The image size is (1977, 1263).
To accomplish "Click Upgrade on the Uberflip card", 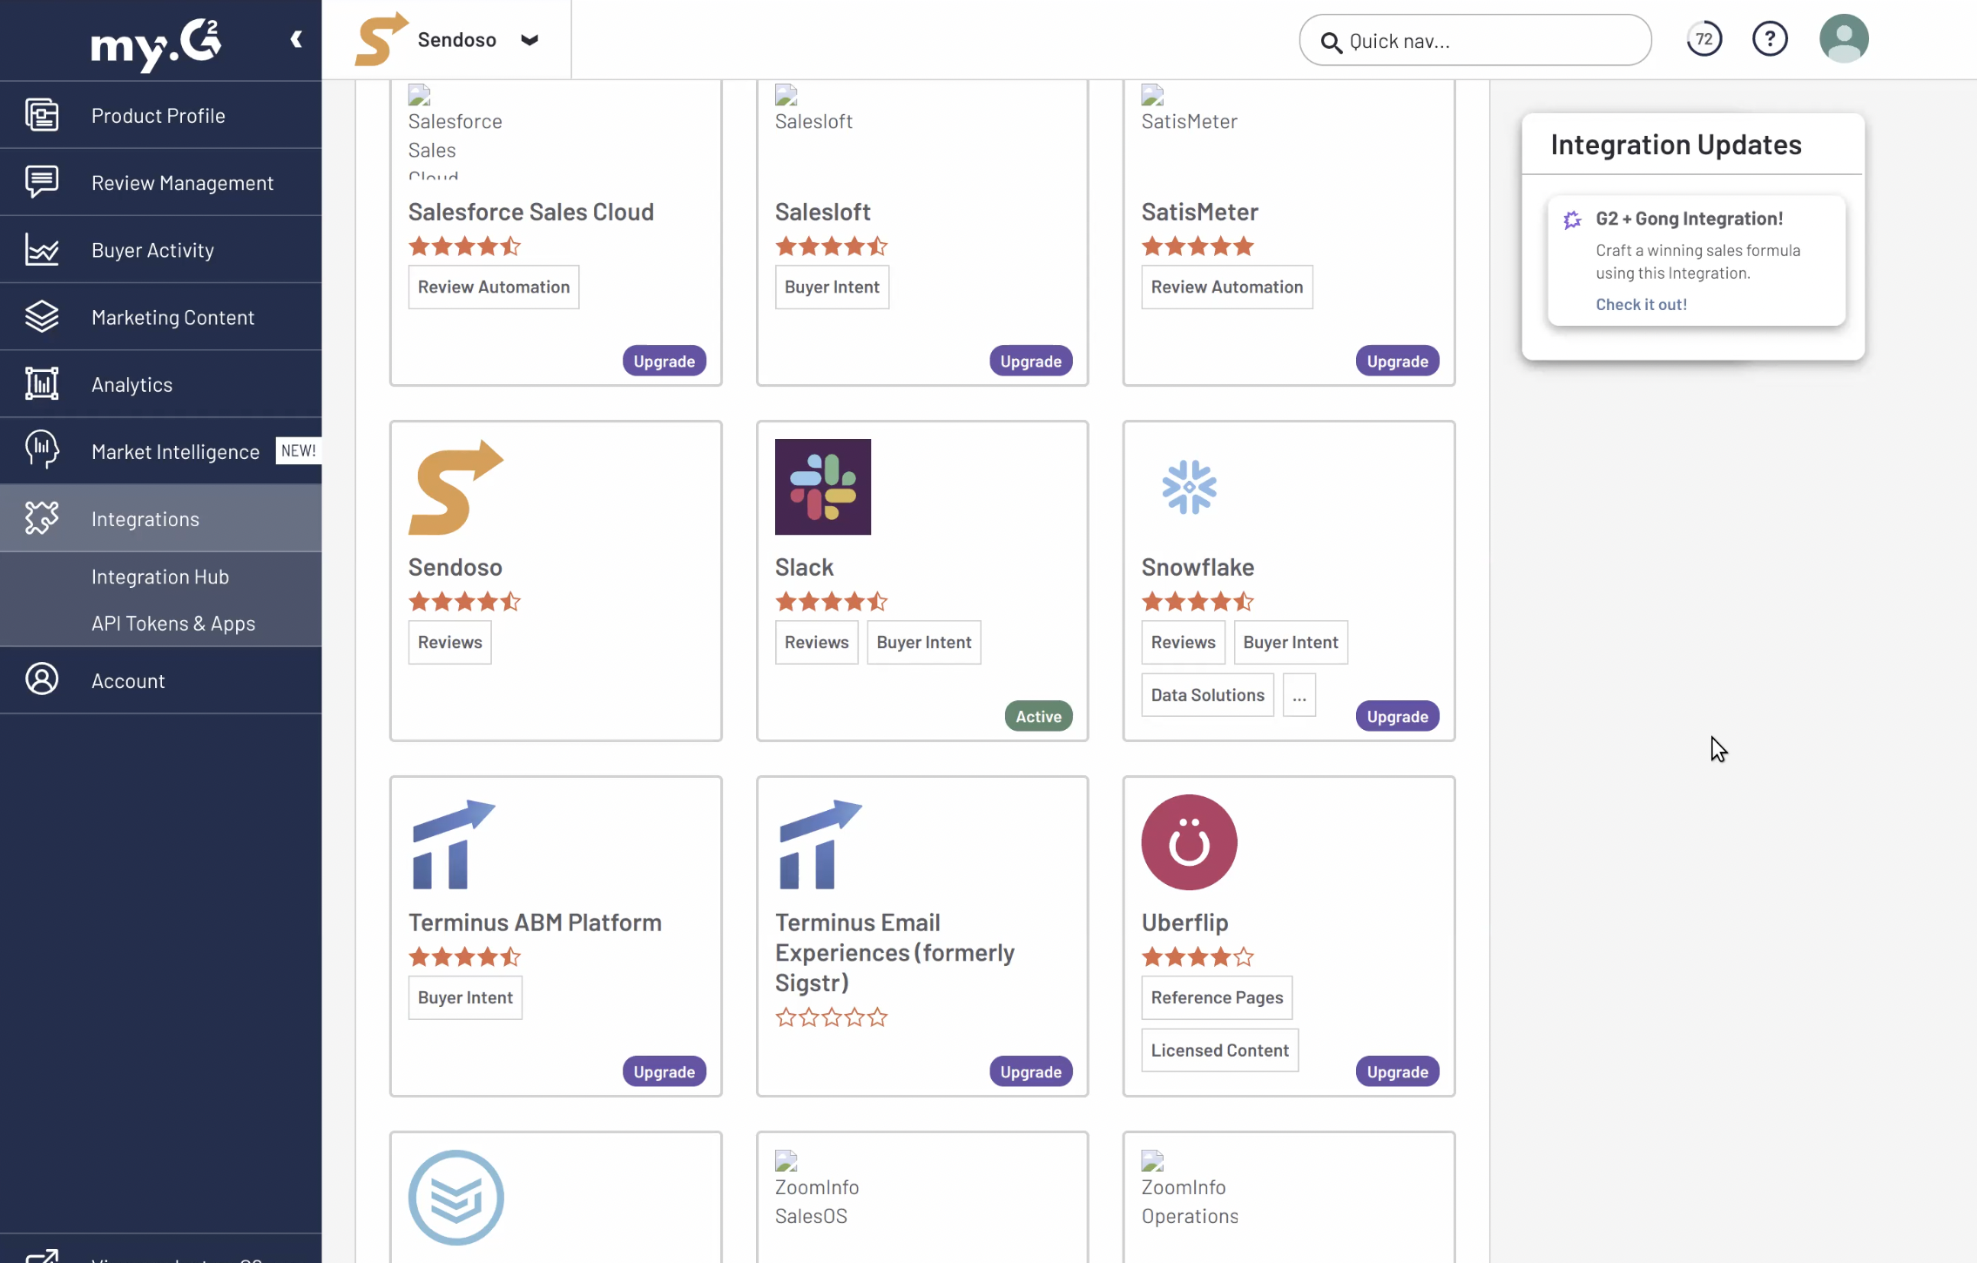I will 1396,1071.
